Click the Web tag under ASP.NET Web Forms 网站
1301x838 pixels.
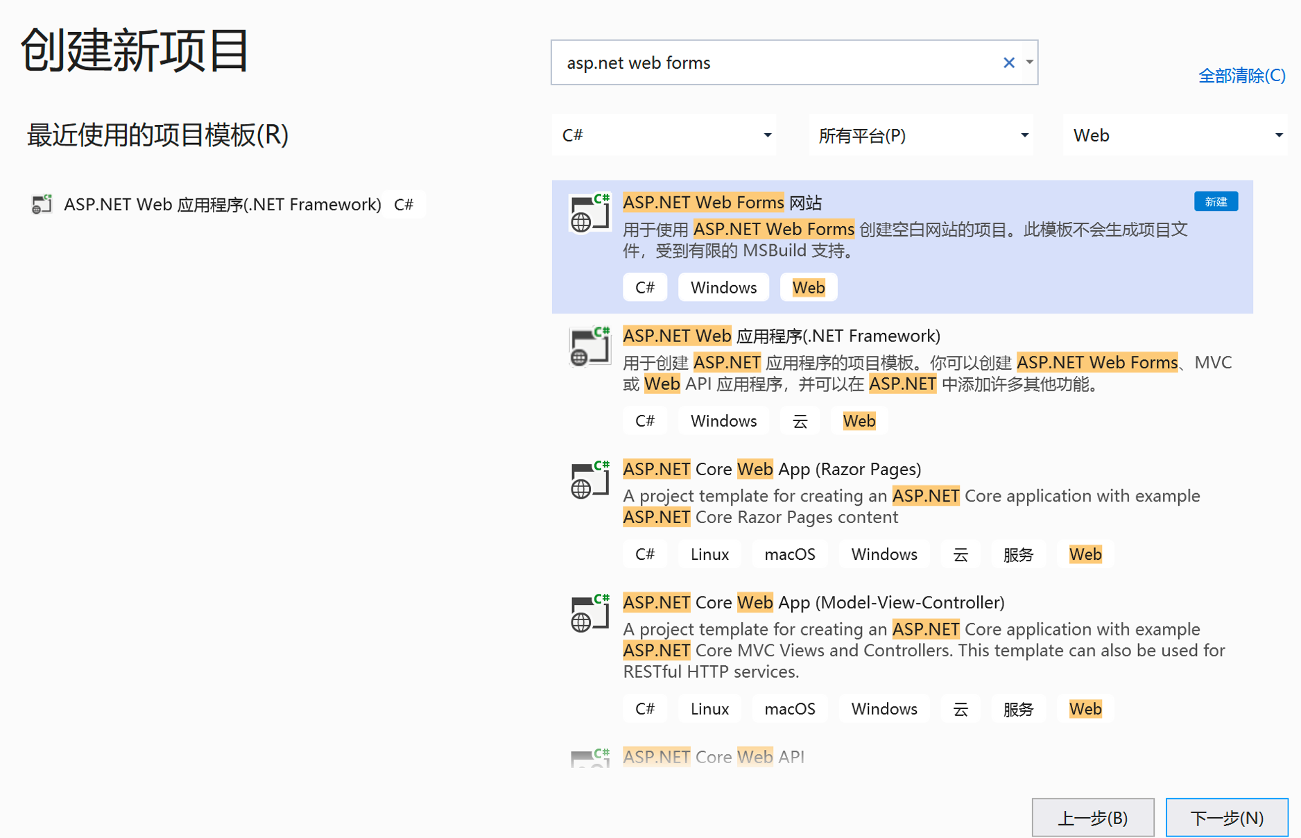coord(809,287)
